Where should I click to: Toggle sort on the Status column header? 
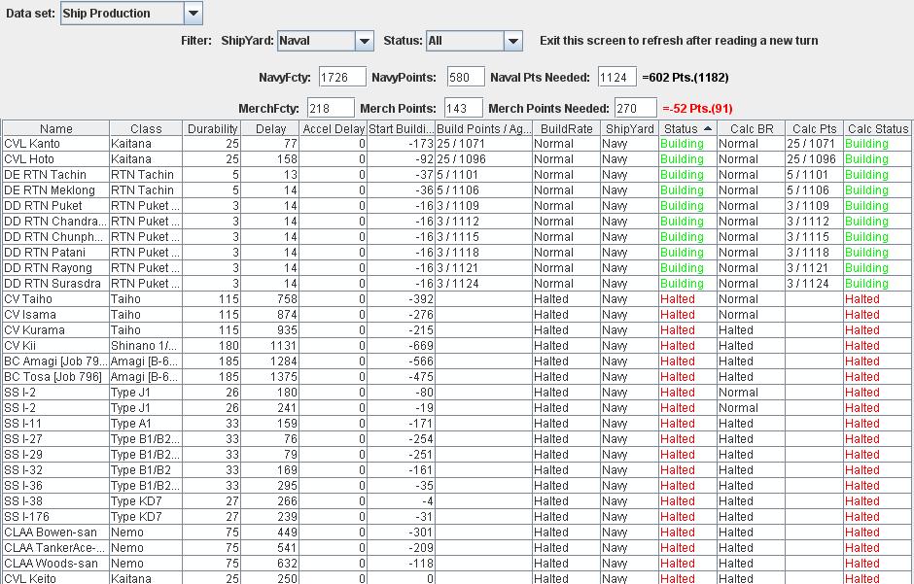click(x=687, y=128)
